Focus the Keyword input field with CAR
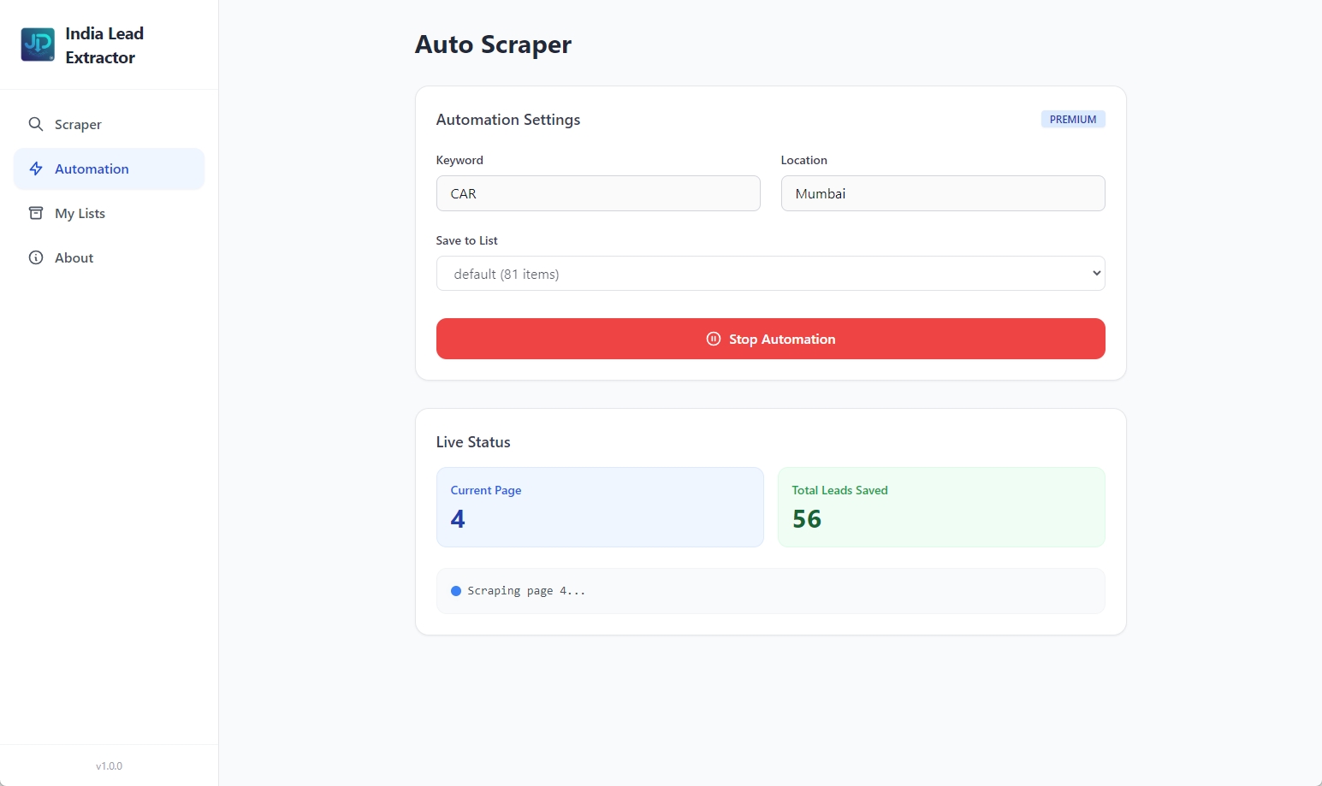1322x786 pixels. pyautogui.click(x=597, y=193)
